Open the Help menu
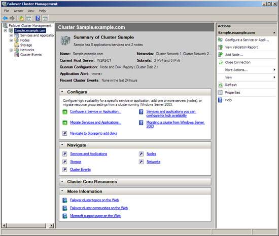Image resolution: width=279 pixels, height=236 pixels. [x=42, y=11]
